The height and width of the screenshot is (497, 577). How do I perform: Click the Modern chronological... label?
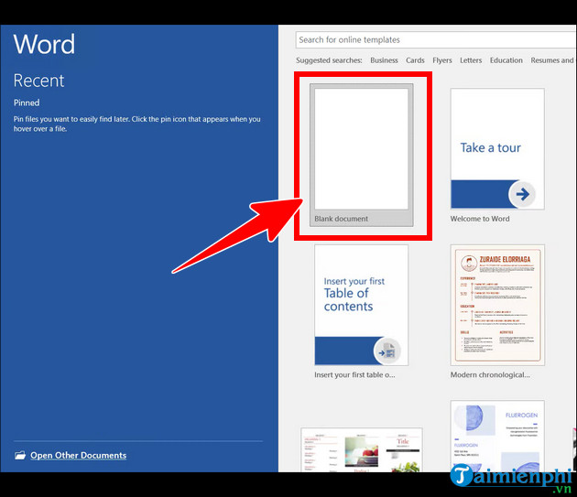pyautogui.click(x=490, y=375)
